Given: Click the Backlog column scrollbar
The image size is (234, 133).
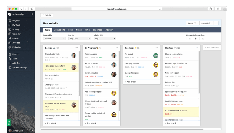Looking at the screenshot, I should 79,74.
